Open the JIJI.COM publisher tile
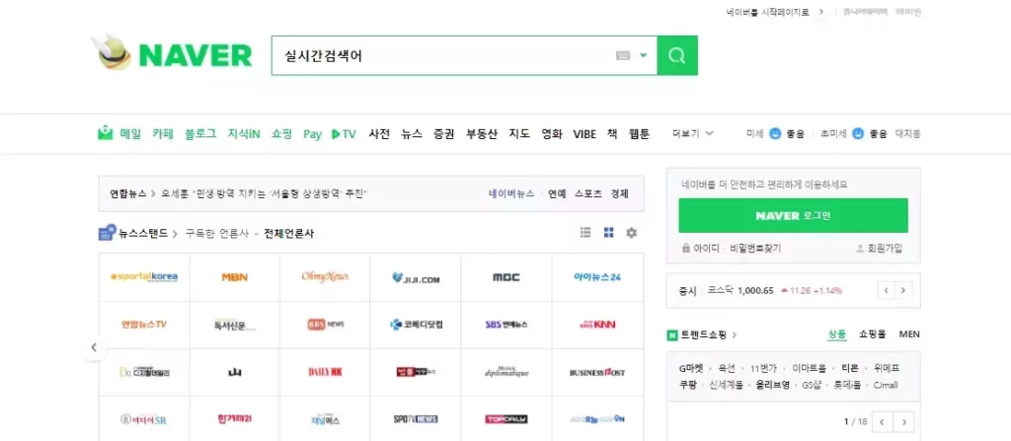The width and height of the screenshot is (1011, 441). [416, 277]
